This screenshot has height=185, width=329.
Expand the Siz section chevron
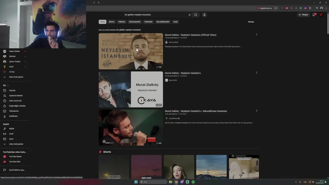point(8,85)
